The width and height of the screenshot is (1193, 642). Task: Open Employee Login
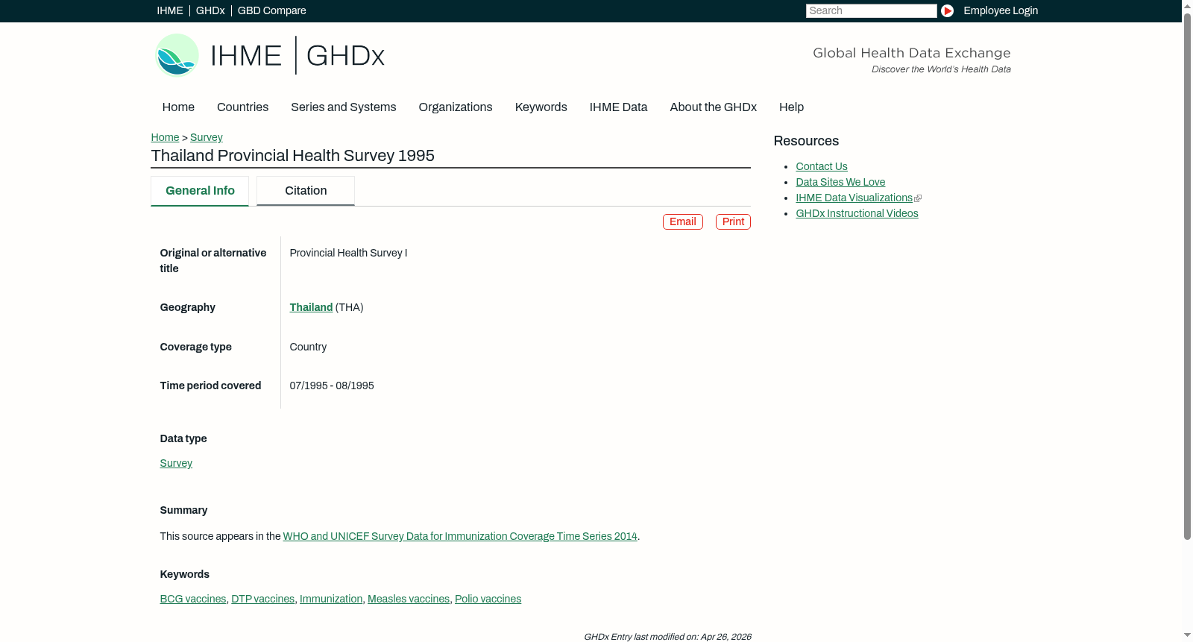point(1001,10)
